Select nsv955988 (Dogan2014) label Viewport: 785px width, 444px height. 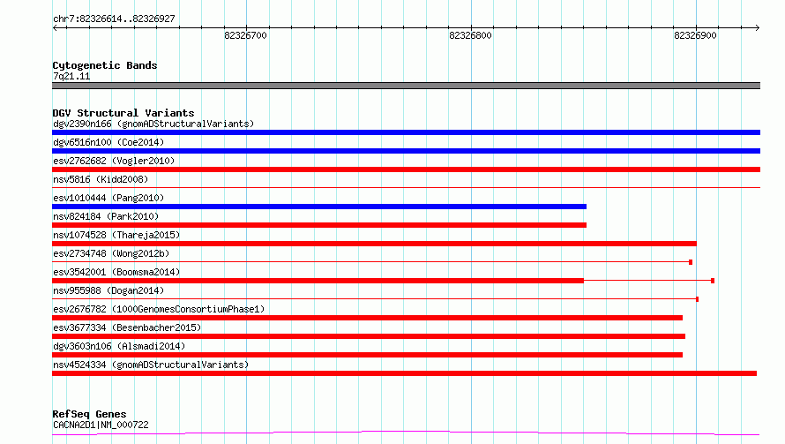(108, 290)
